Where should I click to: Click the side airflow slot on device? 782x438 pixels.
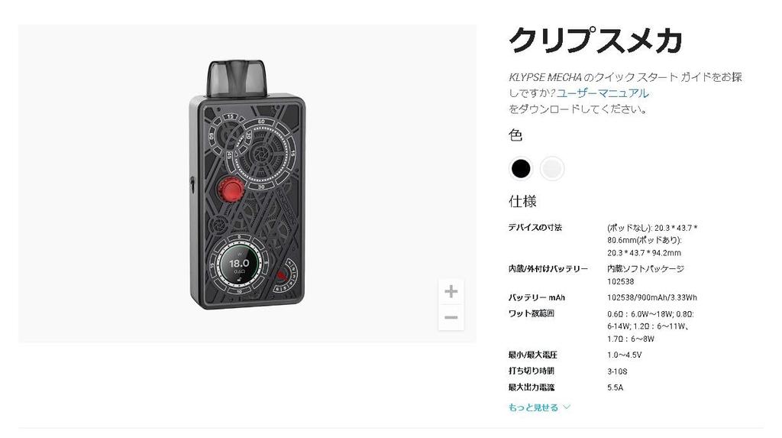tap(192, 184)
